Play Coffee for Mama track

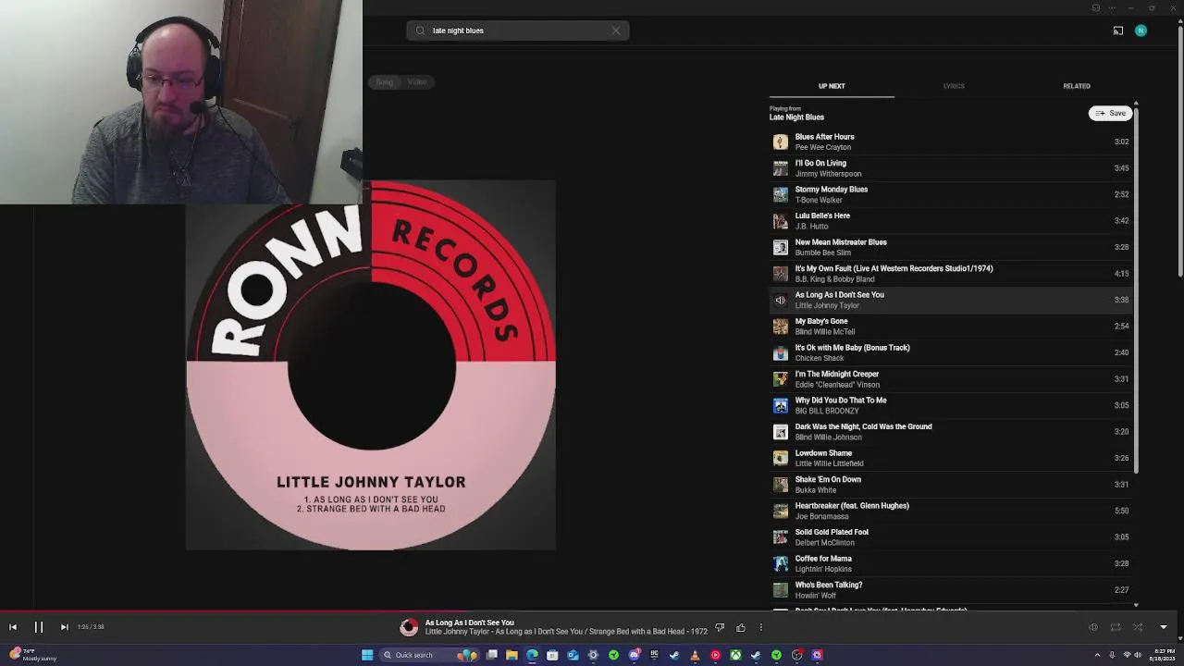pos(951,563)
